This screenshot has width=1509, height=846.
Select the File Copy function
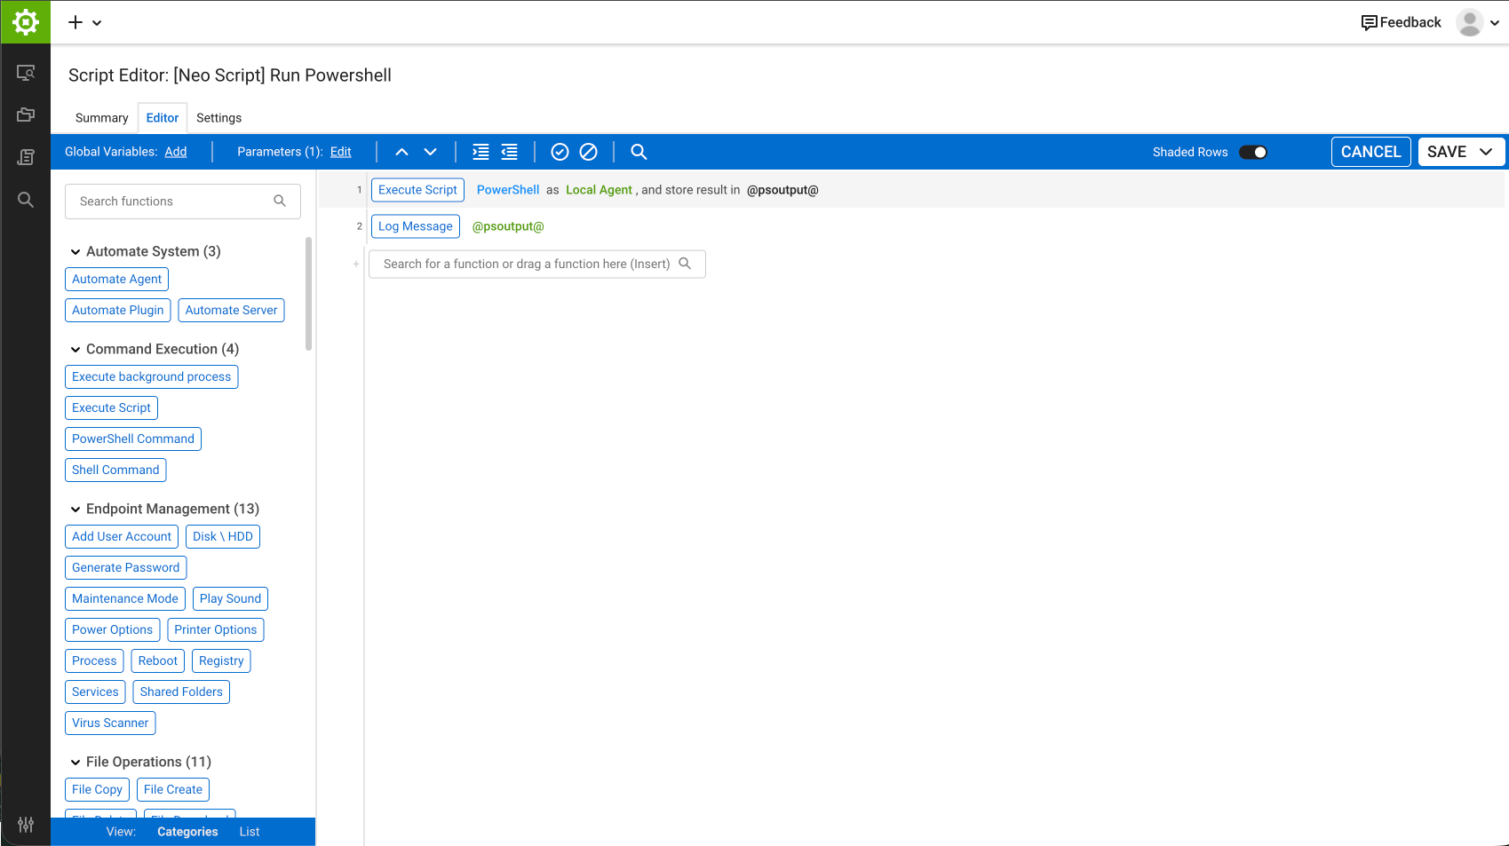point(97,790)
